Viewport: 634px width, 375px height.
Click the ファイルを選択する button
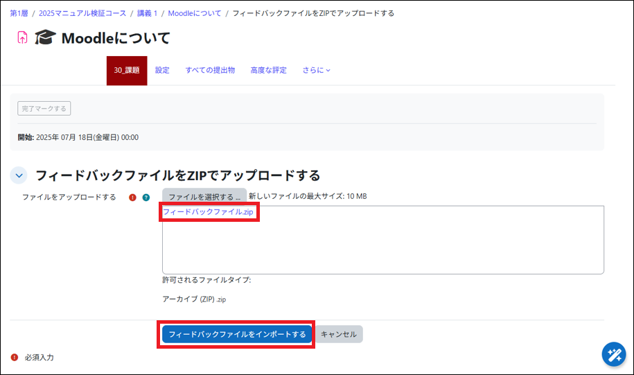pyautogui.click(x=204, y=197)
